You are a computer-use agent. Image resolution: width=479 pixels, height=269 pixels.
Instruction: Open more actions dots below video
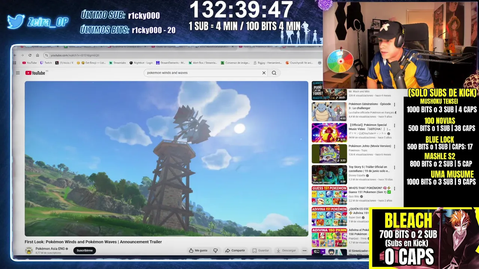tap(304, 250)
